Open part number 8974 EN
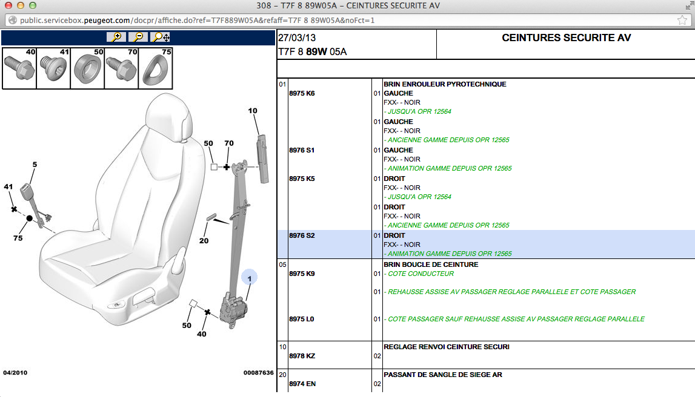Screen dimensions: 695x397 [x=302, y=384]
